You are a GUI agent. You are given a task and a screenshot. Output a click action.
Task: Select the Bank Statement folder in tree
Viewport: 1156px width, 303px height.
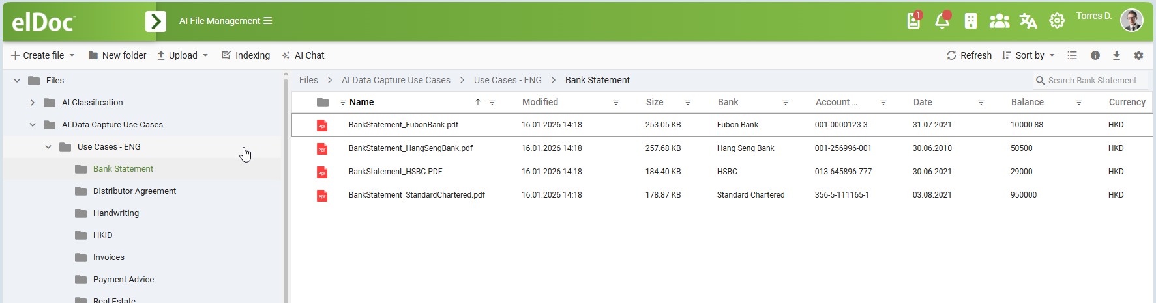123,169
